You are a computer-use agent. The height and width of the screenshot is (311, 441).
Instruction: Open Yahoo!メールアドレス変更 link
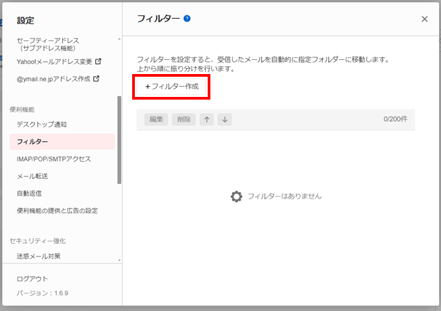pyautogui.click(x=55, y=61)
